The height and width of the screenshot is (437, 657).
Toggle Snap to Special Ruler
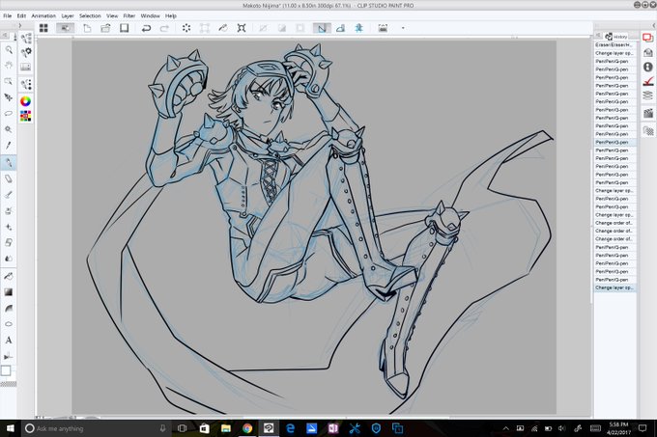point(341,28)
